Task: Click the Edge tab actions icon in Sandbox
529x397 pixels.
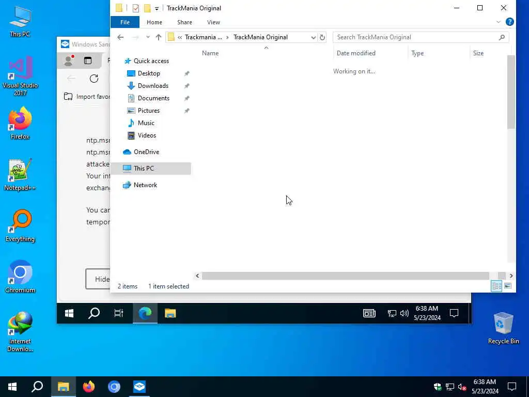Action: (88, 60)
